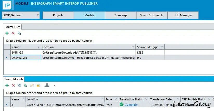Click the copy icon in Source Files toolbar
This screenshot has height=111, width=214.
[20, 33]
